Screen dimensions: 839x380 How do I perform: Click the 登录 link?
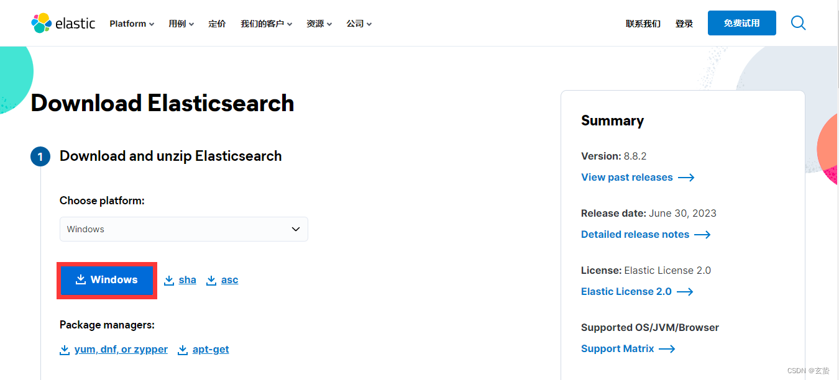(684, 23)
